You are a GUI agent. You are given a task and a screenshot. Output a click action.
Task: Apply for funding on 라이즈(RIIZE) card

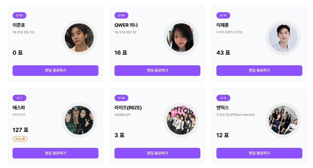(x=157, y=153)
